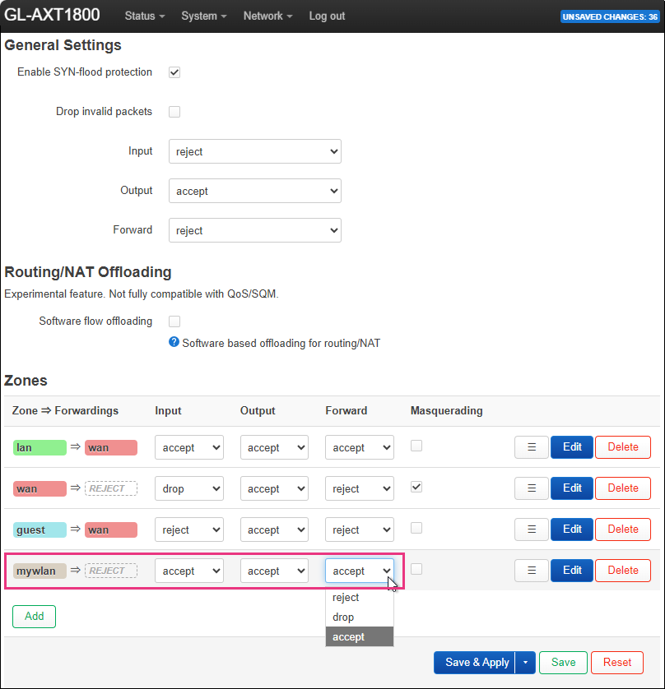The image size is (665, 689).
Task: Choose drop in the open Forward list
Action: (x=360, y=617)
